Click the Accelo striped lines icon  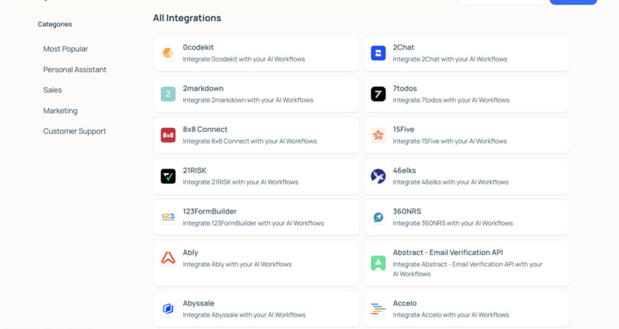click(x=378, y=308)
